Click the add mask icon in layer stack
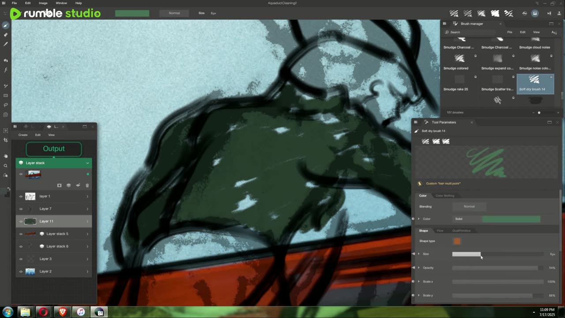Screen dimensions: 565x318 pyautogui.click(x=60, y=185)
